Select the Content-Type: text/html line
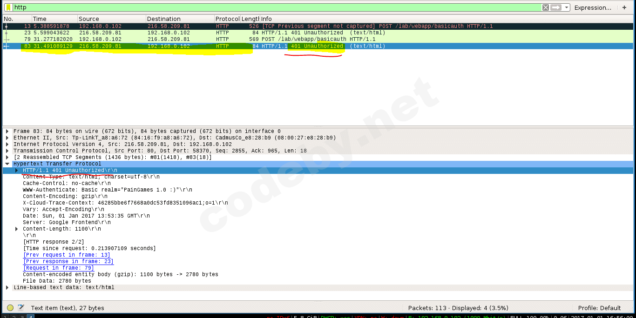Screen dimensions: 636x318 click(91, 177)
